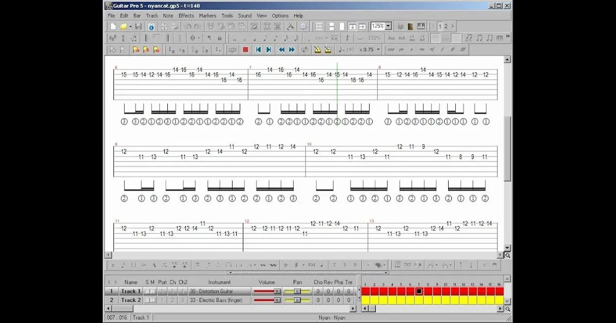Viewport: 616px width, 323px height.
Task: Create a new file with toolbar icon
Action: tap(113, 26)
